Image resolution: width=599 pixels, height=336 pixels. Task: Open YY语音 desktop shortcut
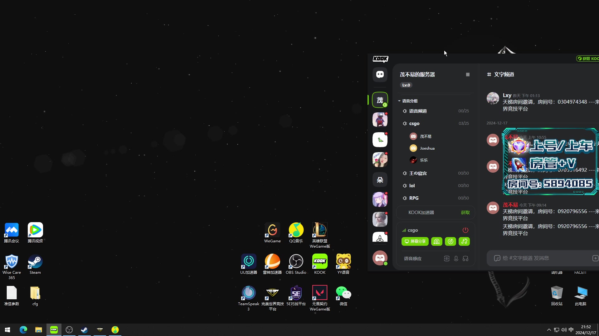tap(343, 265)
